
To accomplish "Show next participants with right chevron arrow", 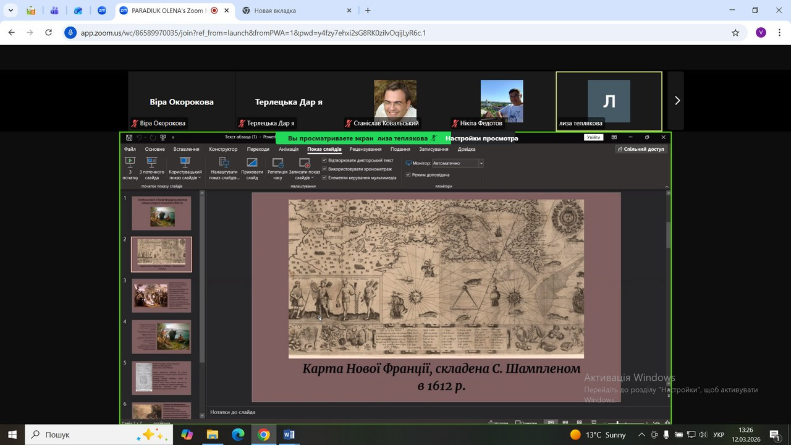I will click(x=677, y=101).
